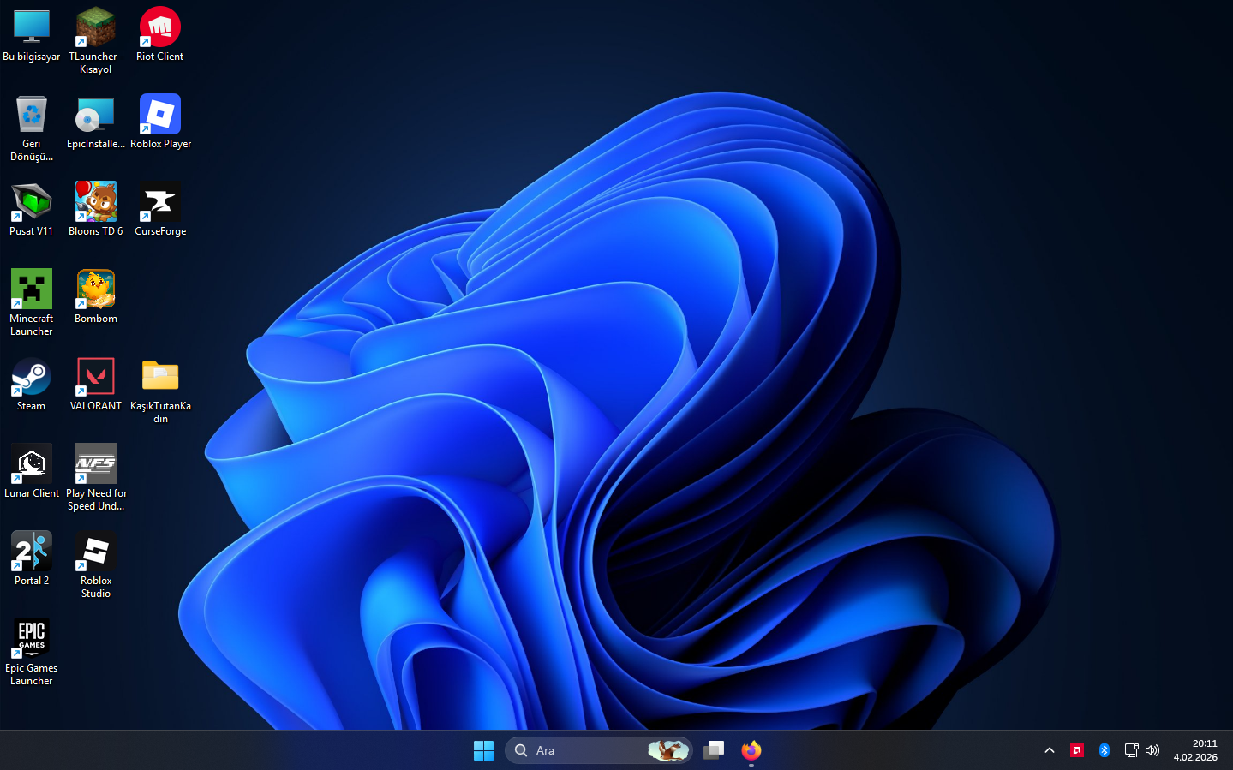Open the Windows Start menu
The width and height of the screenshot is (1233, 770).
pyautogui.click(x=483, y=750)
